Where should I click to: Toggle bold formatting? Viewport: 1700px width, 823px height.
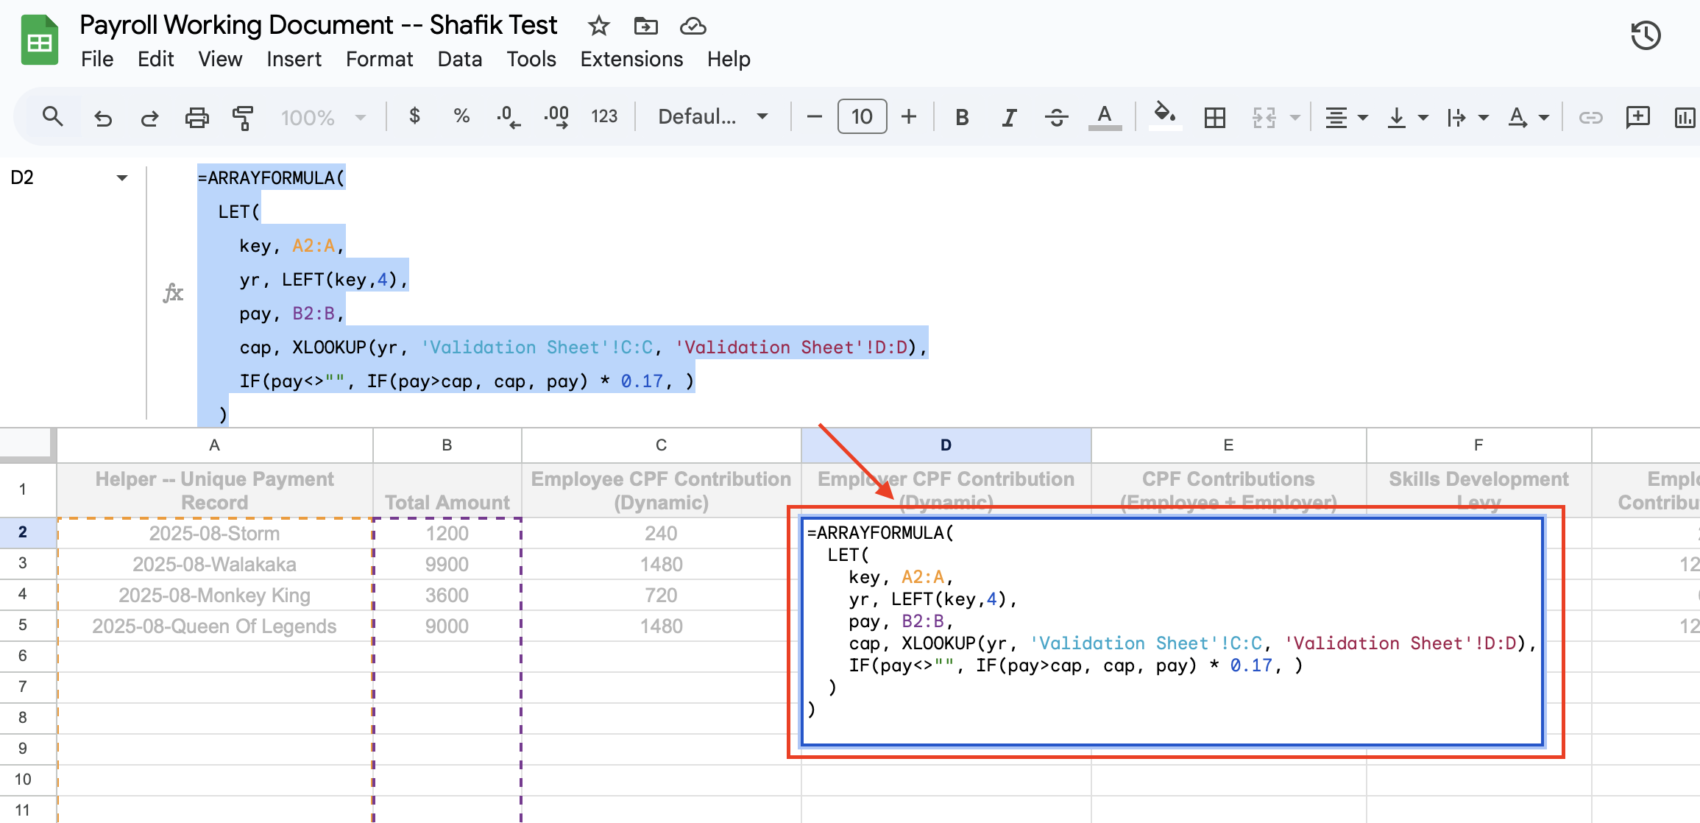tap(962, 117)
